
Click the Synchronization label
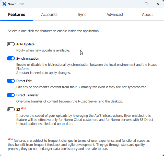point(28,59)
